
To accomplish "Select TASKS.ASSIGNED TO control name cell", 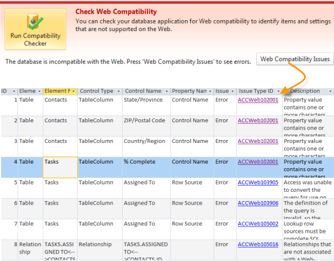I will coord(146,249).
